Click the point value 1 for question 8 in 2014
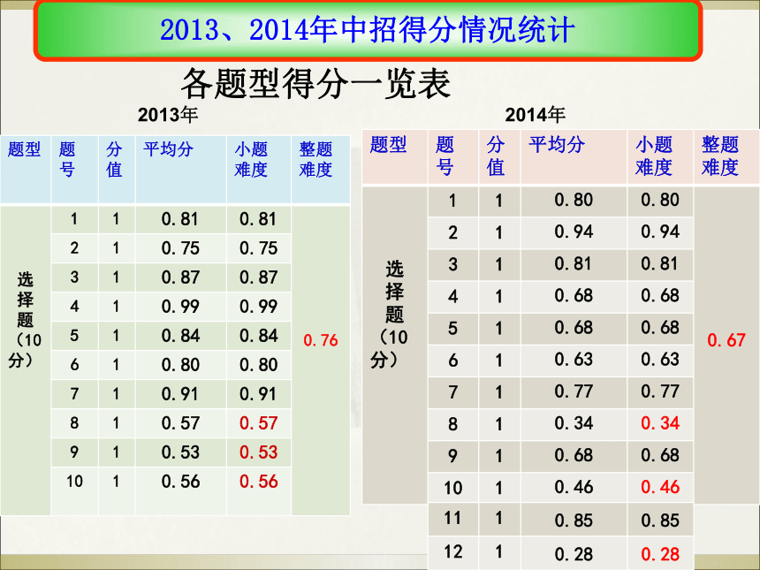The image size is (760, 570). [498, 424]
